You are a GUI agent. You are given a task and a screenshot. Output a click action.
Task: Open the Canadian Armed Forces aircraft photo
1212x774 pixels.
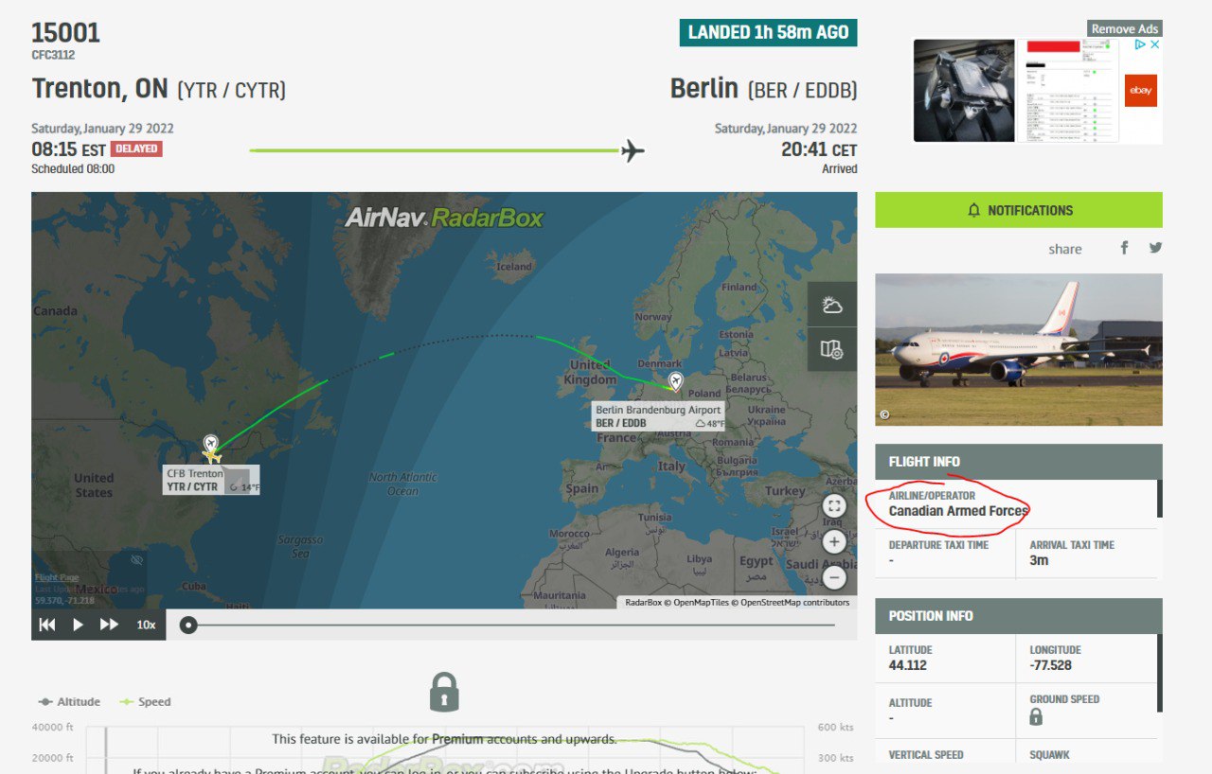pyautogui.click(x=1019, y=349)
